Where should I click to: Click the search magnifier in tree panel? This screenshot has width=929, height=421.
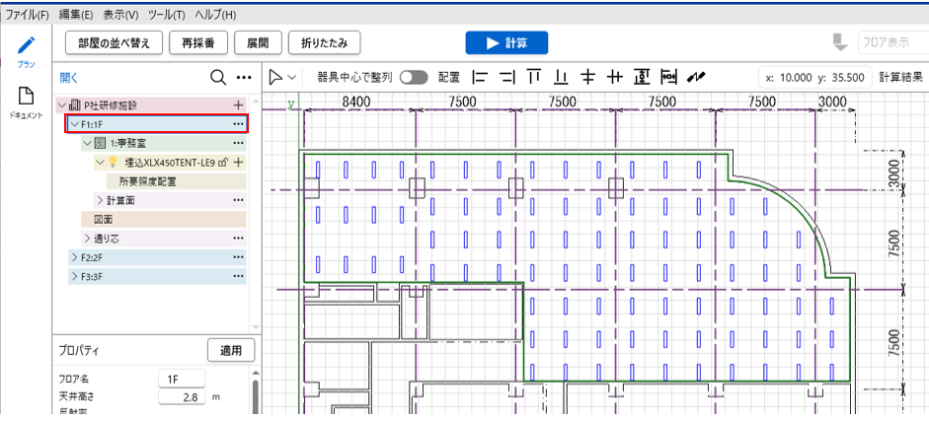tap(218, 77)
